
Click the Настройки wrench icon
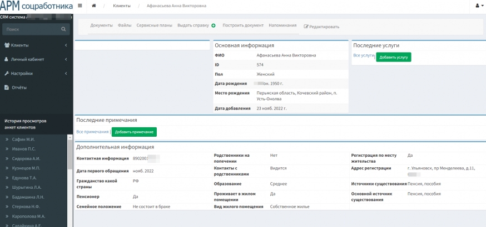(x=7, y=74)
